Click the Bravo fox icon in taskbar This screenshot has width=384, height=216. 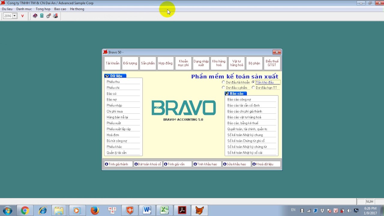point(199,211)
